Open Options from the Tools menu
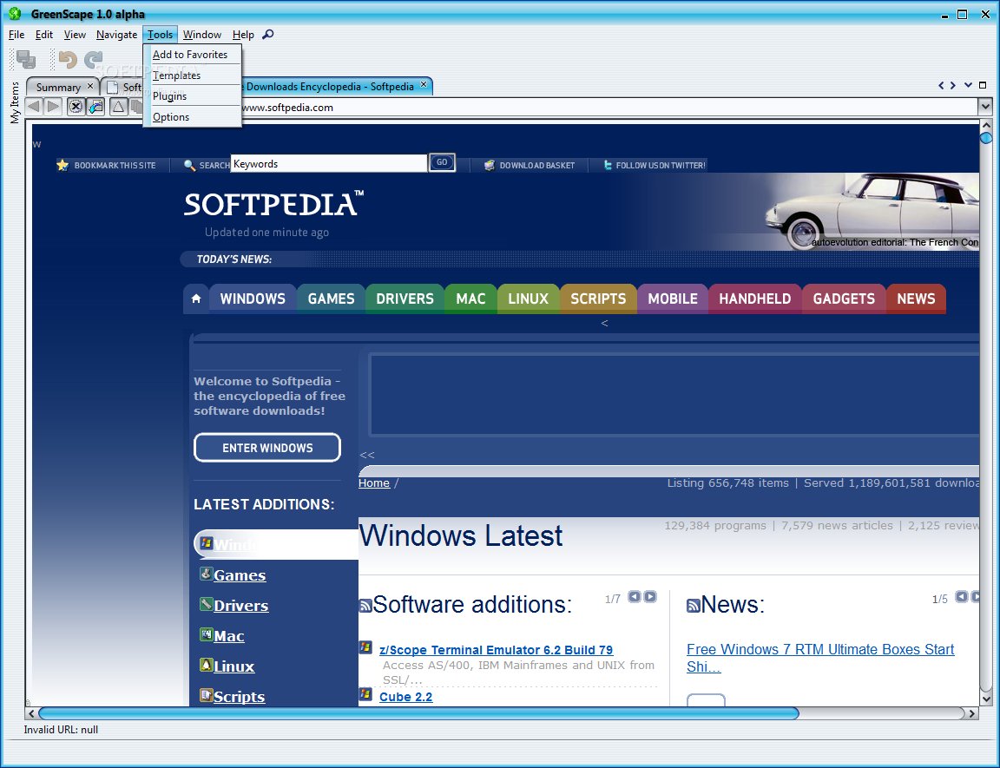The image size is (1000, 768). [192, 117]
